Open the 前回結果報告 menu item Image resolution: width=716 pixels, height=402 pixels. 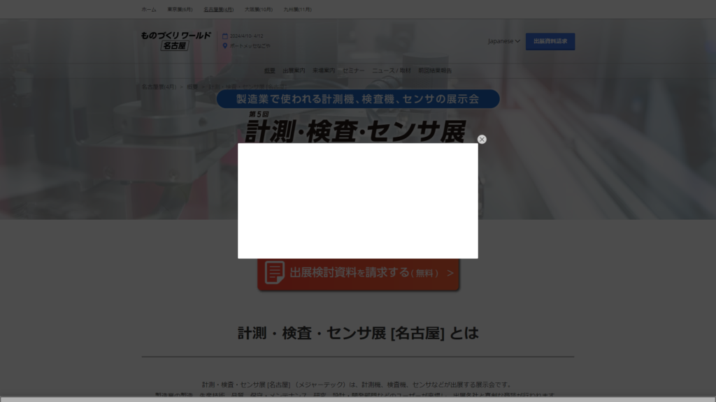click(x=435, y=70)
